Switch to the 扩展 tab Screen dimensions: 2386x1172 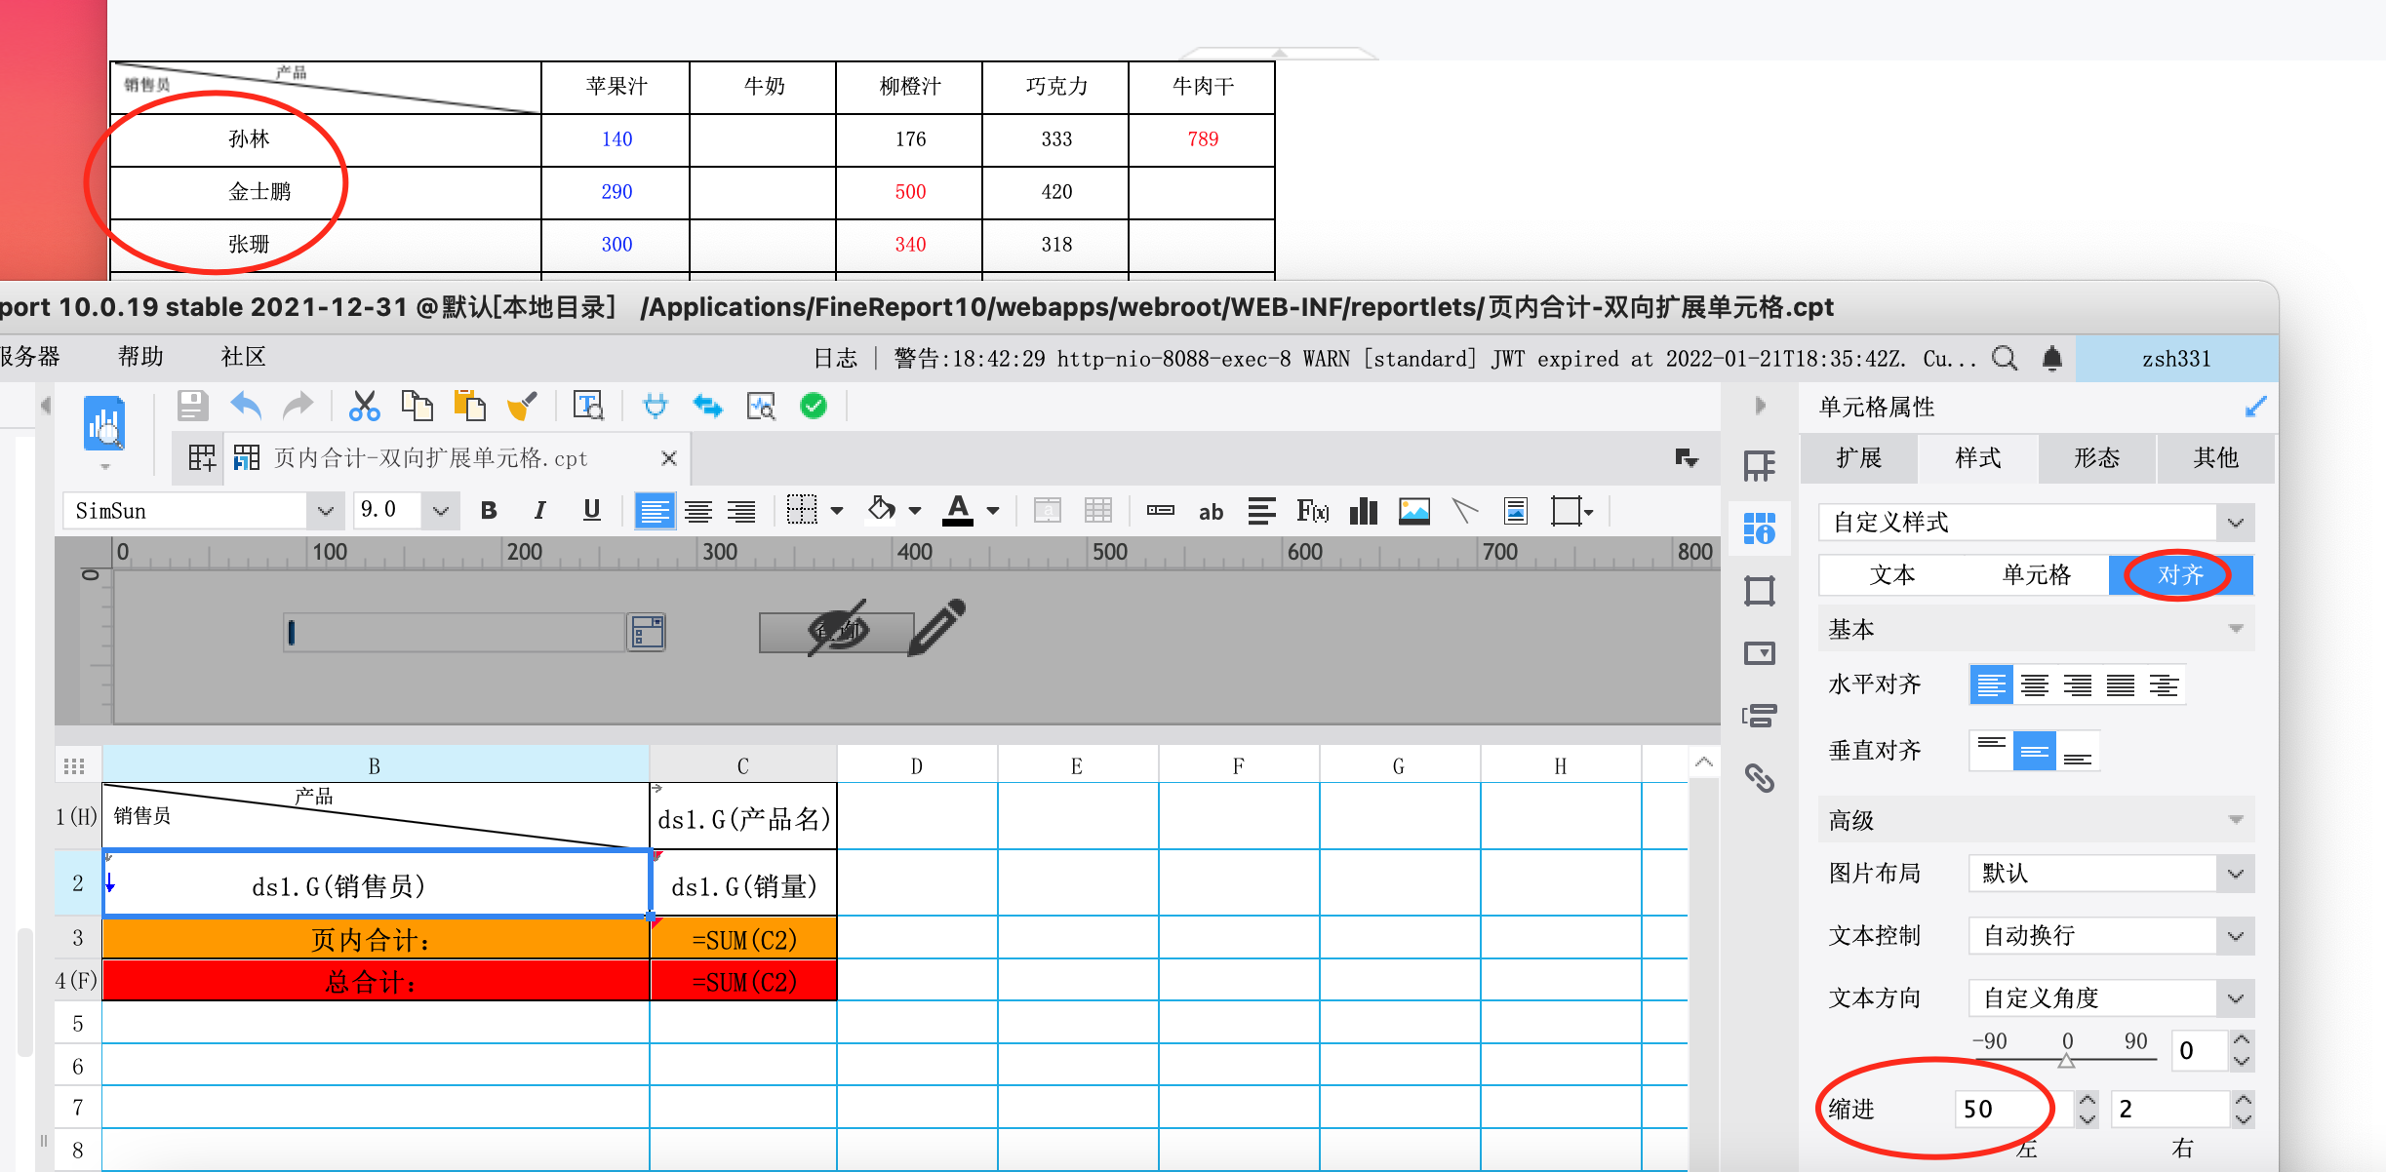coord(1858,458)
